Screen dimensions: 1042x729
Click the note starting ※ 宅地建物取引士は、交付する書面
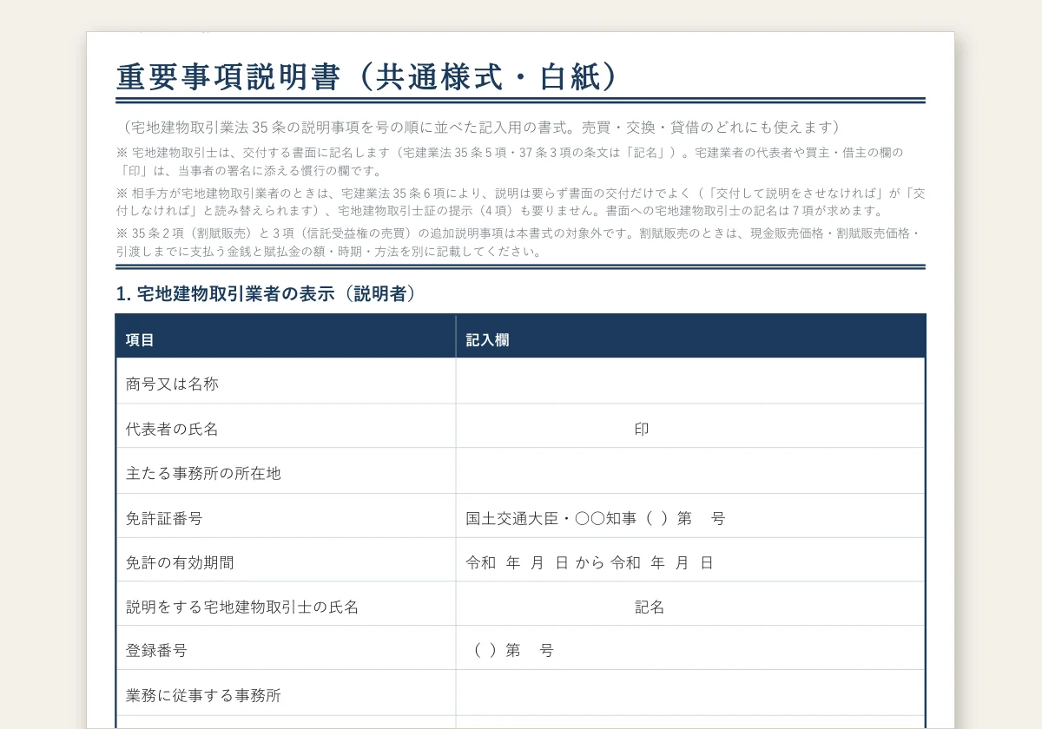[510, 161]
